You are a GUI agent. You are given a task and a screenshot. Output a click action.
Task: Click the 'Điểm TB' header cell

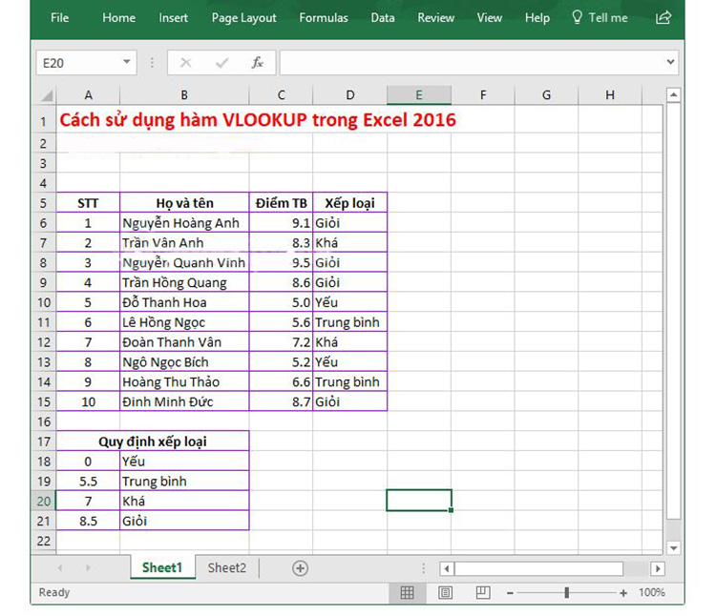[x=281, y=203]
